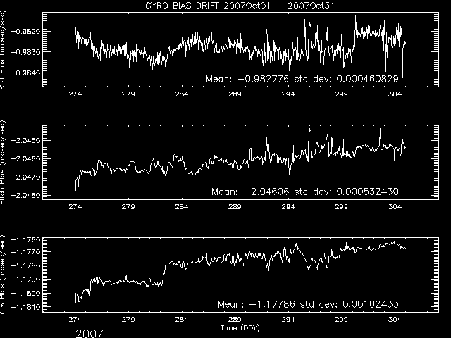Click day 289 under the Yaw Bias plot
The image size is (451, 338).
[x=235, y=319]
